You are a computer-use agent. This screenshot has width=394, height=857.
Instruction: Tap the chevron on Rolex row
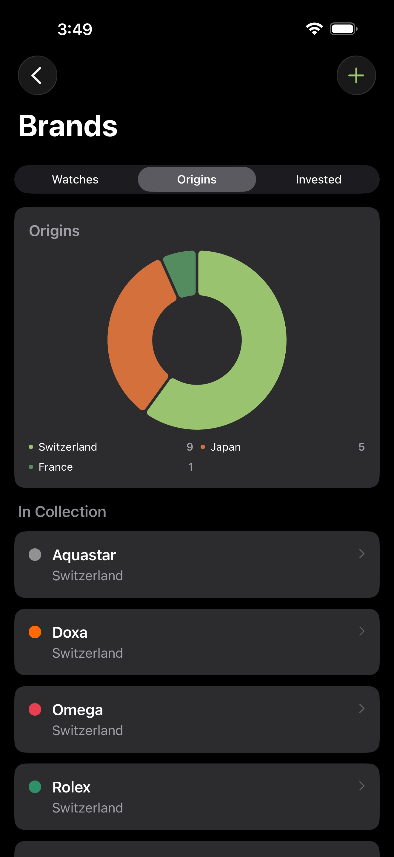tap(362, 786)
